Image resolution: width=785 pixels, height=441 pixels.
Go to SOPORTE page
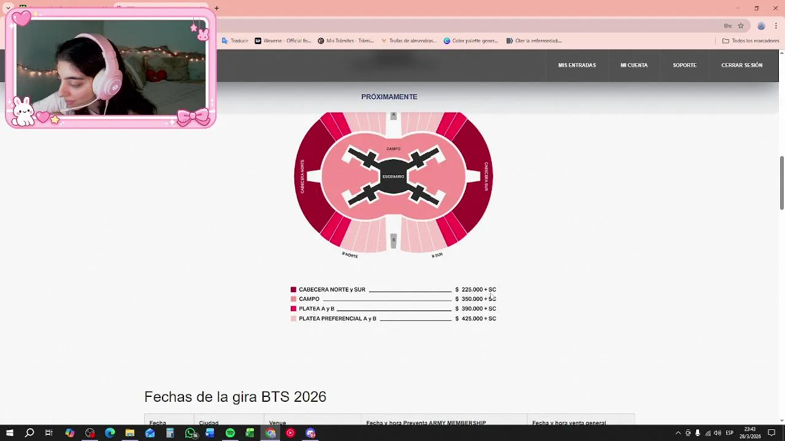tap(684, 65)
